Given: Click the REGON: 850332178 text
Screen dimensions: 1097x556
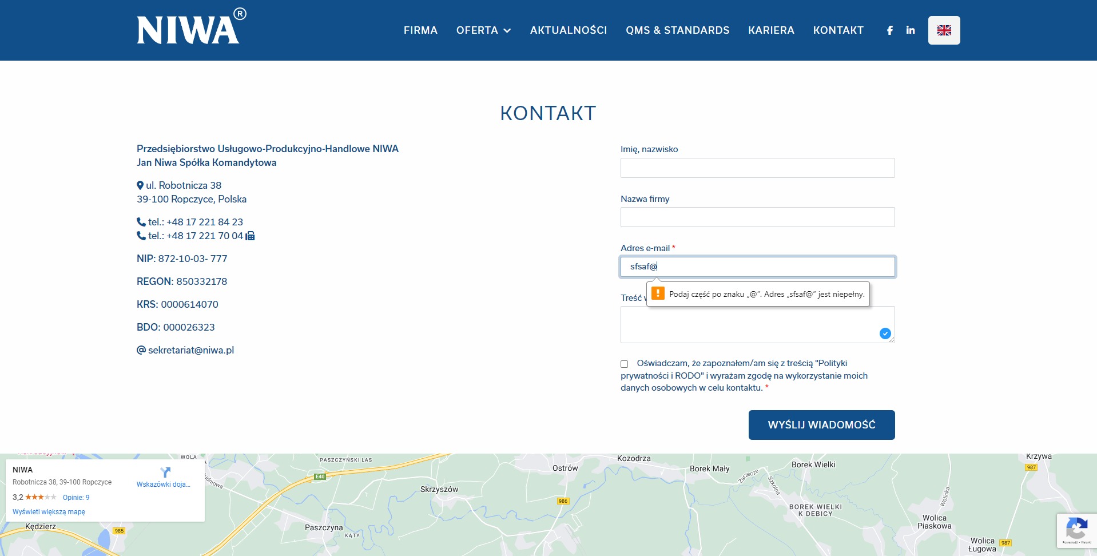Looking at the screenshot, I should 182,281.
